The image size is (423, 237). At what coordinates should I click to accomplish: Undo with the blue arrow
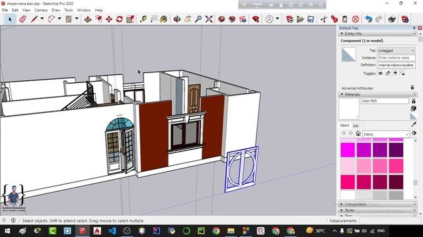tap(369, 19)
